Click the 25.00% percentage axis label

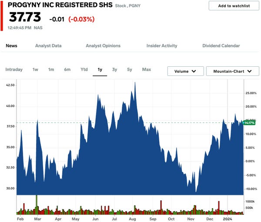click(251, 93)
